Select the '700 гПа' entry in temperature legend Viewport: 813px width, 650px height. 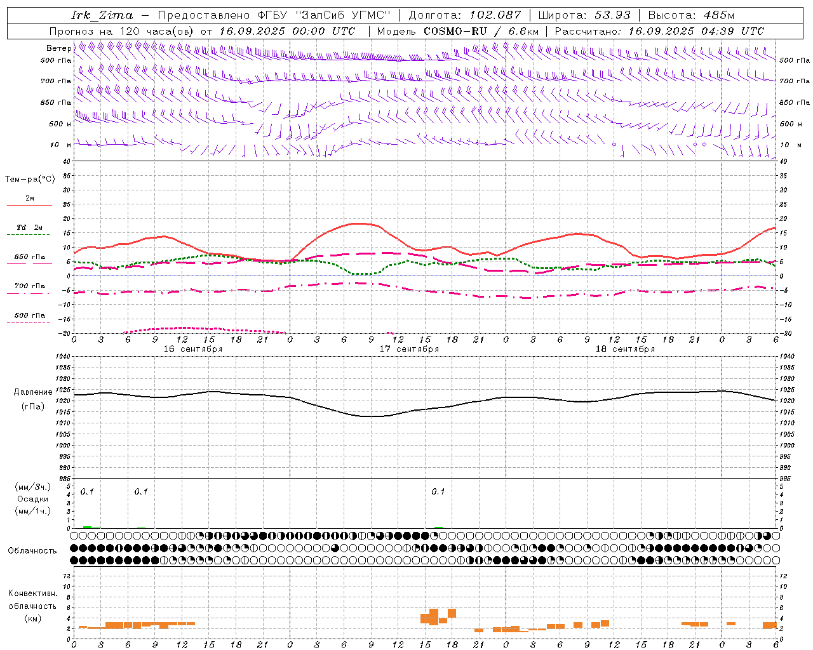click(x=30, y=286)
